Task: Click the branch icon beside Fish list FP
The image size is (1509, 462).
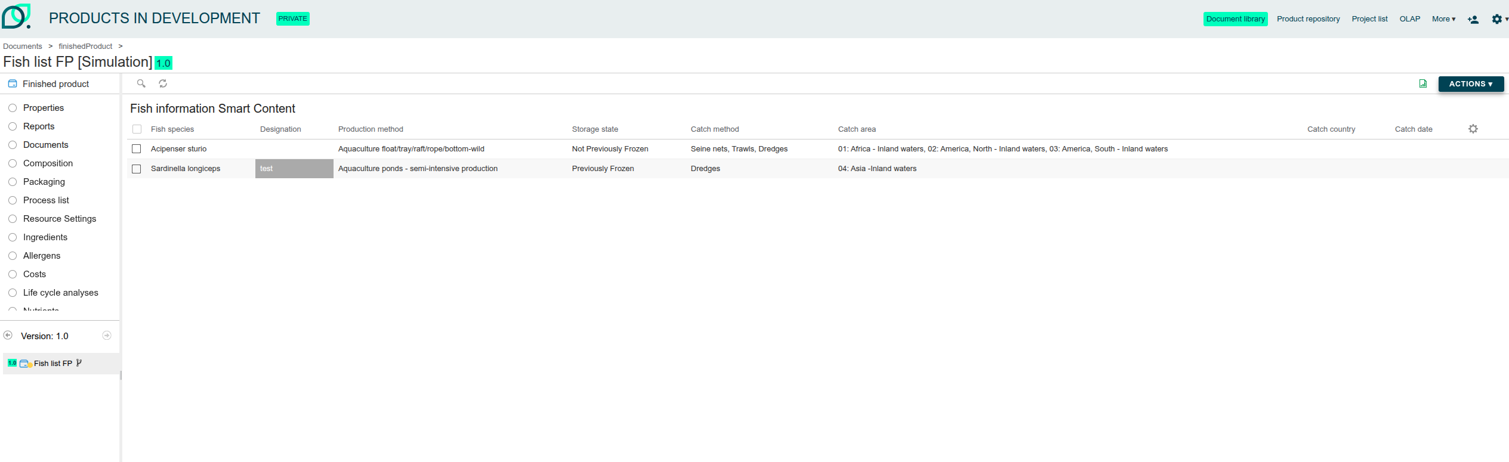Action: (x=79, y=363)
